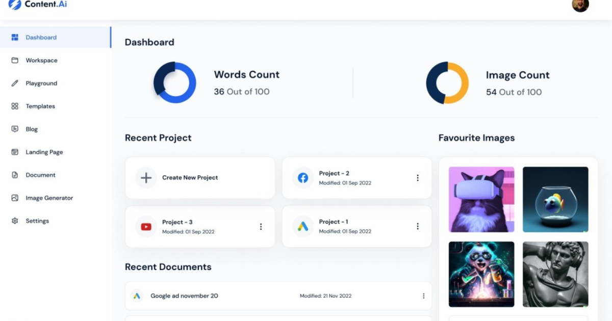Image resolution: width=612 pixels, height=321 pixels.
Task: Click the Recent Documents heading
Action: pos(168,267)
